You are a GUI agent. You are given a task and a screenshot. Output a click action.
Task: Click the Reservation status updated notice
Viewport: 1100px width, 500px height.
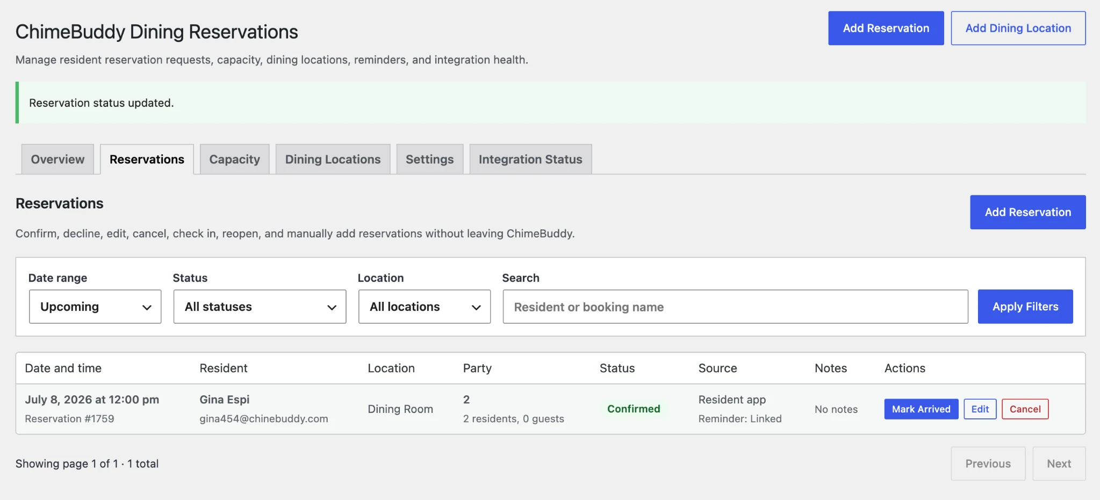(551, 103)
